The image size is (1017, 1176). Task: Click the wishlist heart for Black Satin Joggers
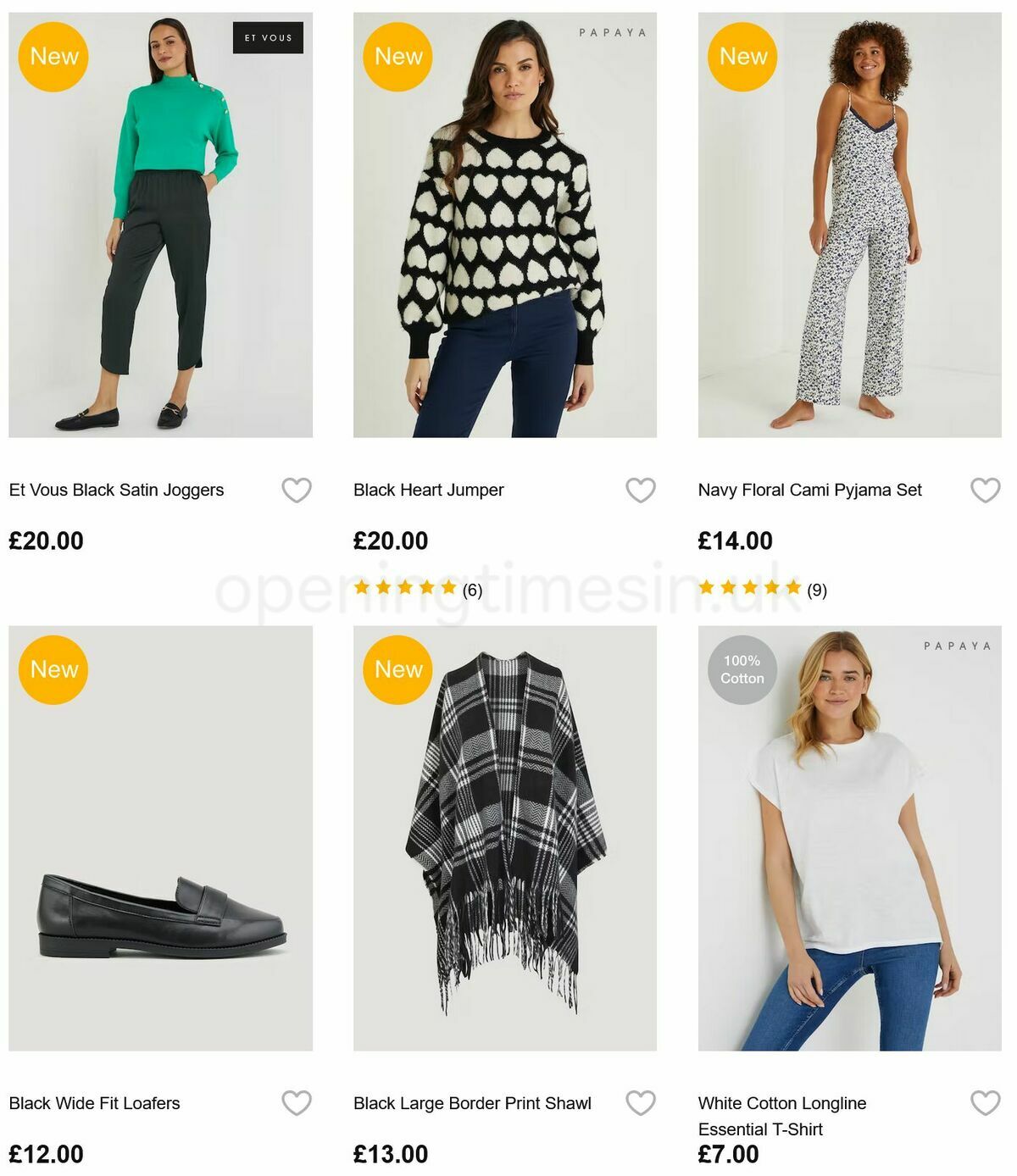(x=297, y=489)
